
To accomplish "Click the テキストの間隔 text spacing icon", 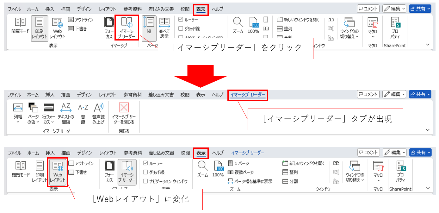I will click(65, 108).
